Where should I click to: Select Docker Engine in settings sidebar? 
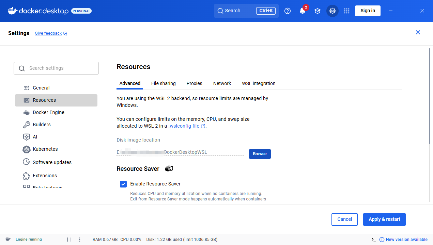tap(56, 112)
